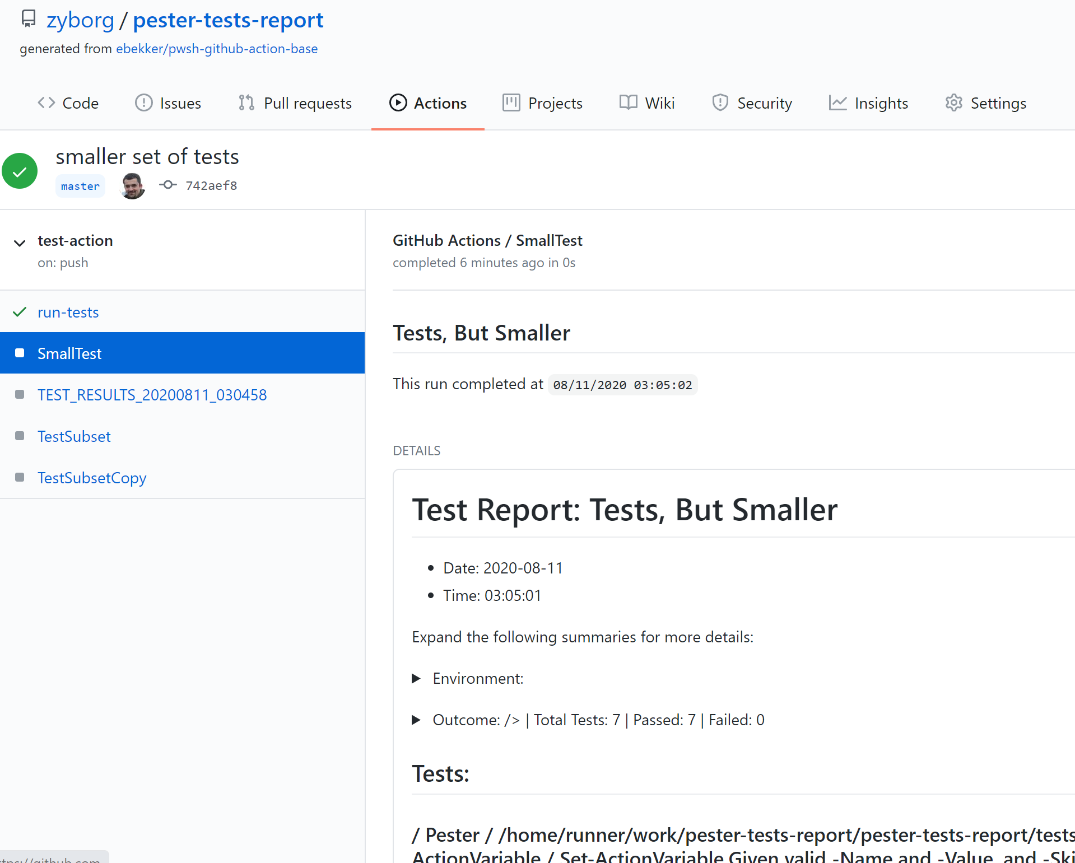Screen dimensions: 1075x863
Task: Open the Settings tab
Action: point(986,103)
